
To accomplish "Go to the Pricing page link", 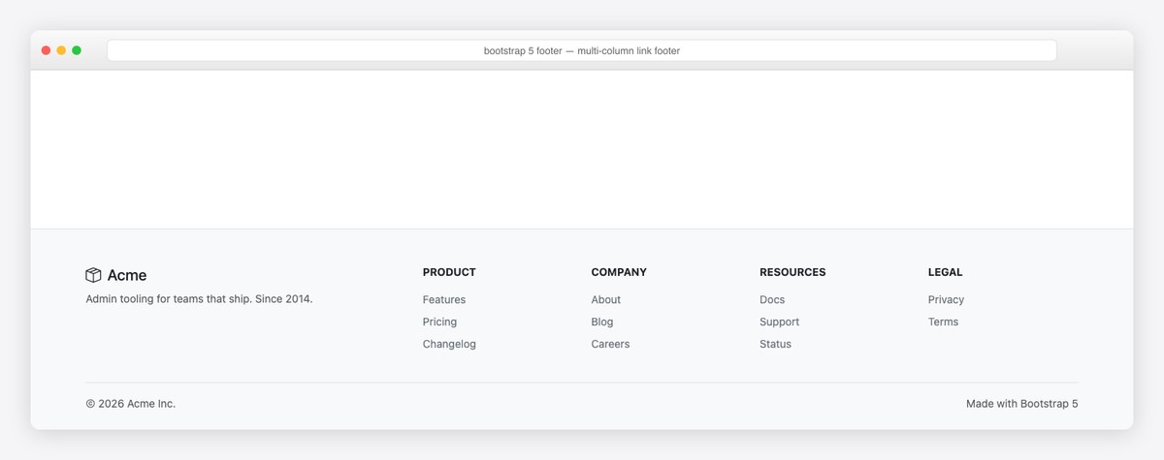I will (x=439, y=322).
